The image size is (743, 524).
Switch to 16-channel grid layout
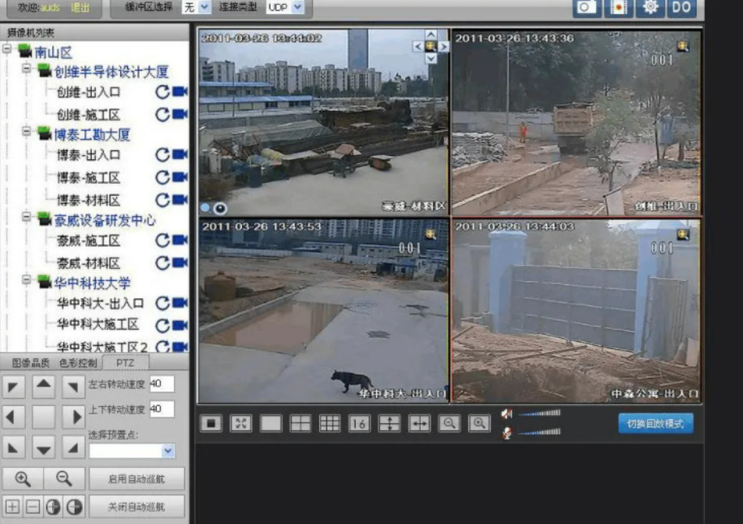click(x=359, y=423)
